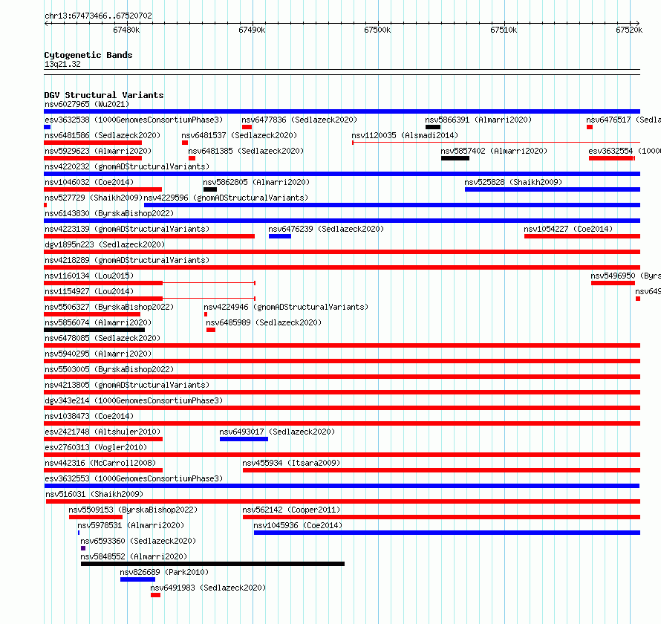Image resolution: width=661 pixels, height=624 pixels.
Task: Open dgv1895n223 (Sedlazeck2020) variant
Action: (105, 244)
